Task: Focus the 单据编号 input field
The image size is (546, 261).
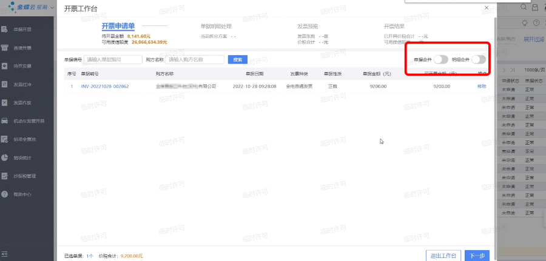Action: coord(113,59)
